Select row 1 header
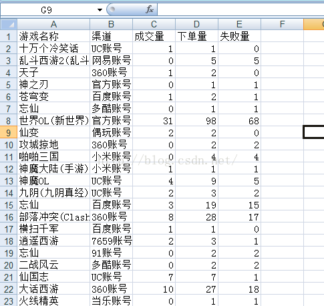 [x=9, y=36]
